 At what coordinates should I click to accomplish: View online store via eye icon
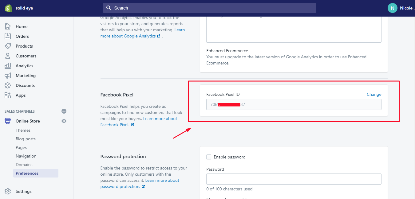[x=64, y=121]
